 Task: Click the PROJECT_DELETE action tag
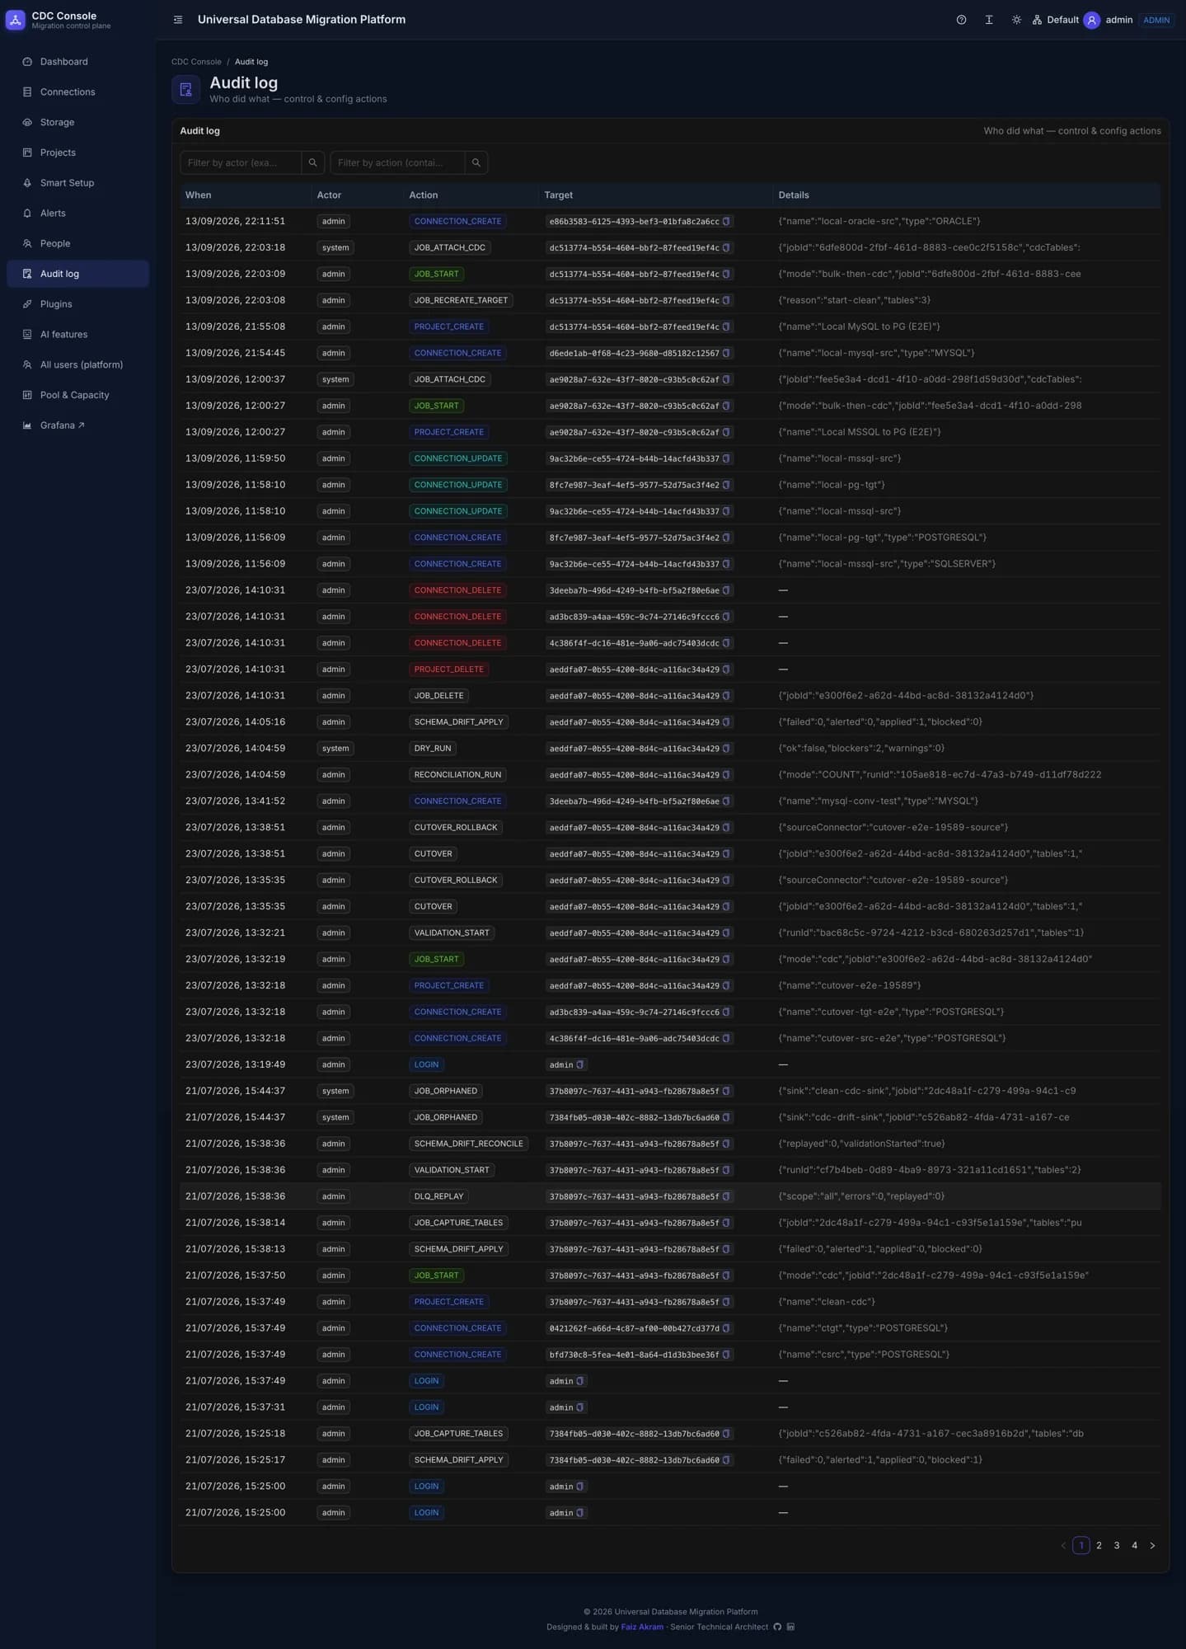[x=449, y=669]
